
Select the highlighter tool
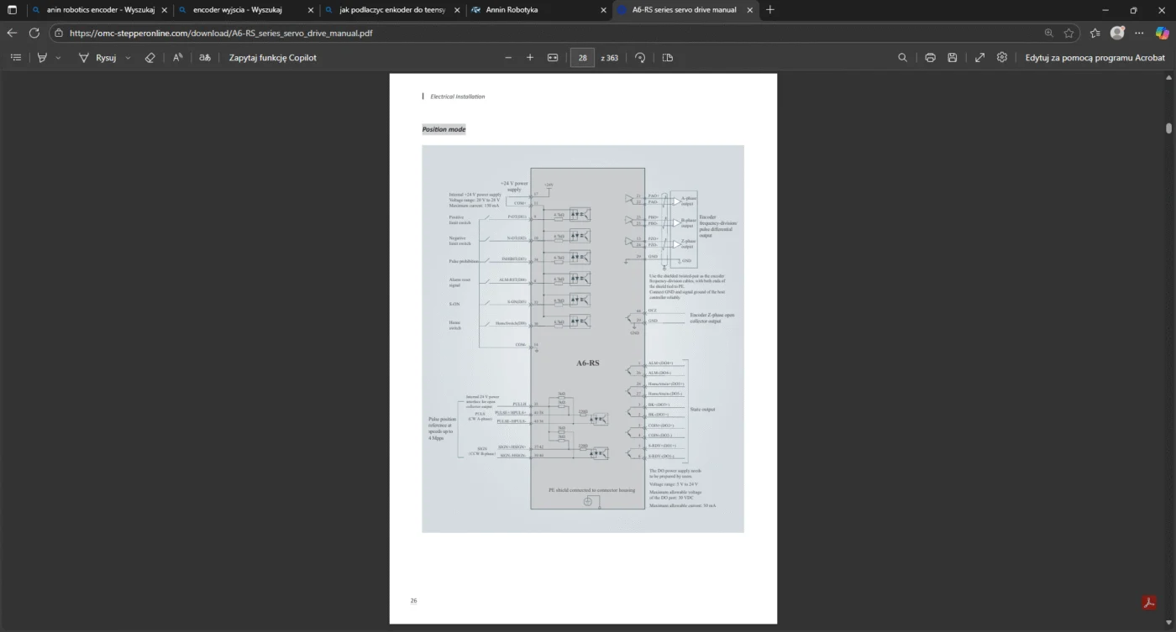(42, 58)
